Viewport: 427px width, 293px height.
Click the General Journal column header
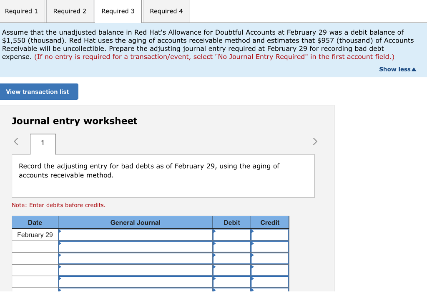coord(136,223)
